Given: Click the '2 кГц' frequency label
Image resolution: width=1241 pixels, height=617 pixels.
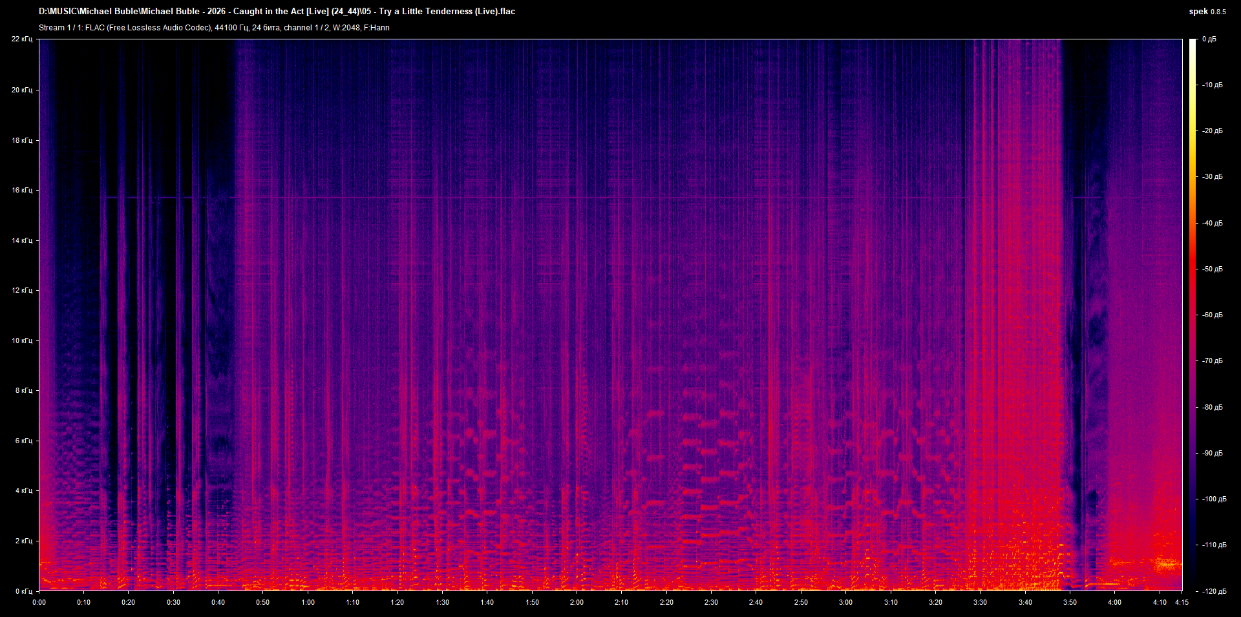Looking at the screenshot, I should tap(24, 541).
